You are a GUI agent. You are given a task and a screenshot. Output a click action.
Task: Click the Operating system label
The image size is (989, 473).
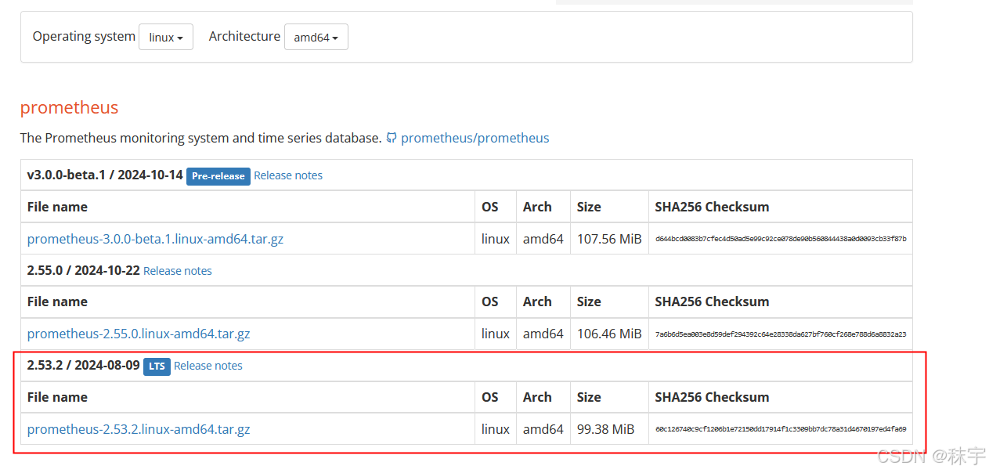84,36
